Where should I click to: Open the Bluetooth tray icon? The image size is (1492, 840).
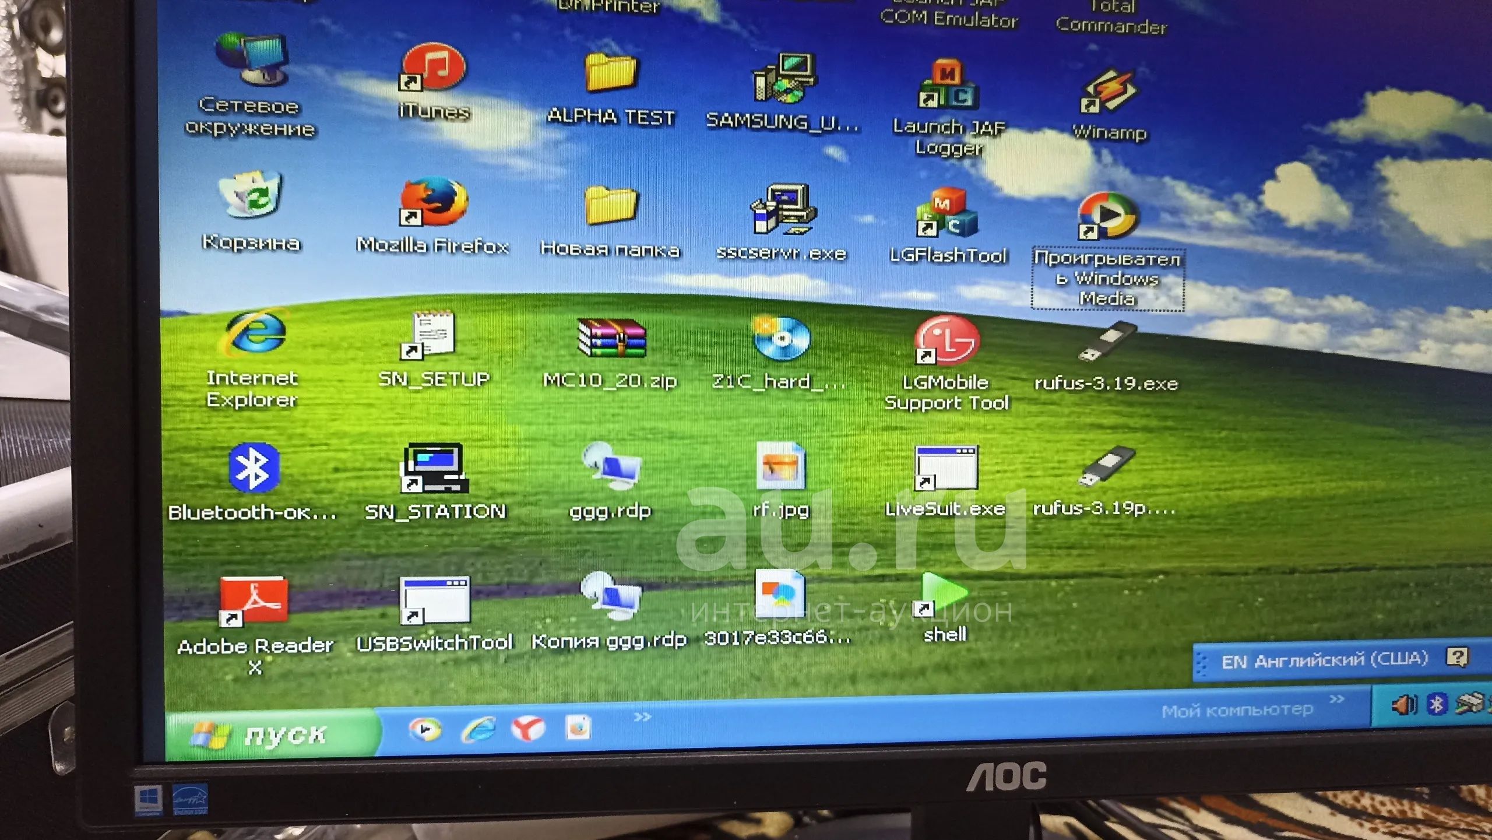(1437, 704)
